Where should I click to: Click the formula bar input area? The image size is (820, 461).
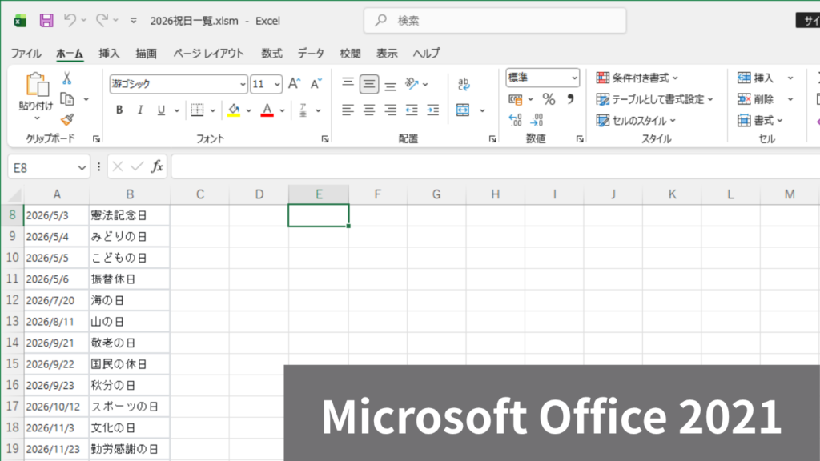point(495,167)
